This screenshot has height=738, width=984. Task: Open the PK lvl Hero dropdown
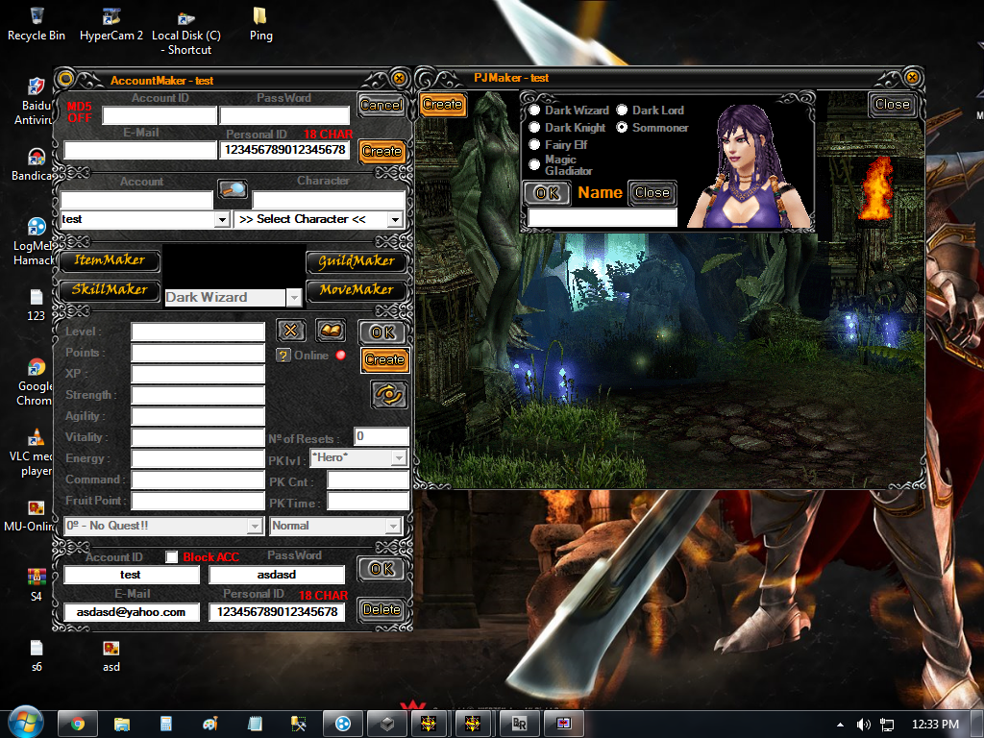pyautogui.click(x=399, y=458)
